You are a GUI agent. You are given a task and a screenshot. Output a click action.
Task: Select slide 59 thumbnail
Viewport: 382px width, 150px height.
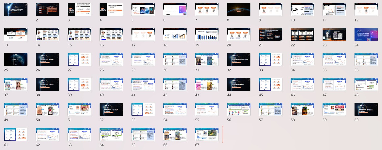click(334, 110)
